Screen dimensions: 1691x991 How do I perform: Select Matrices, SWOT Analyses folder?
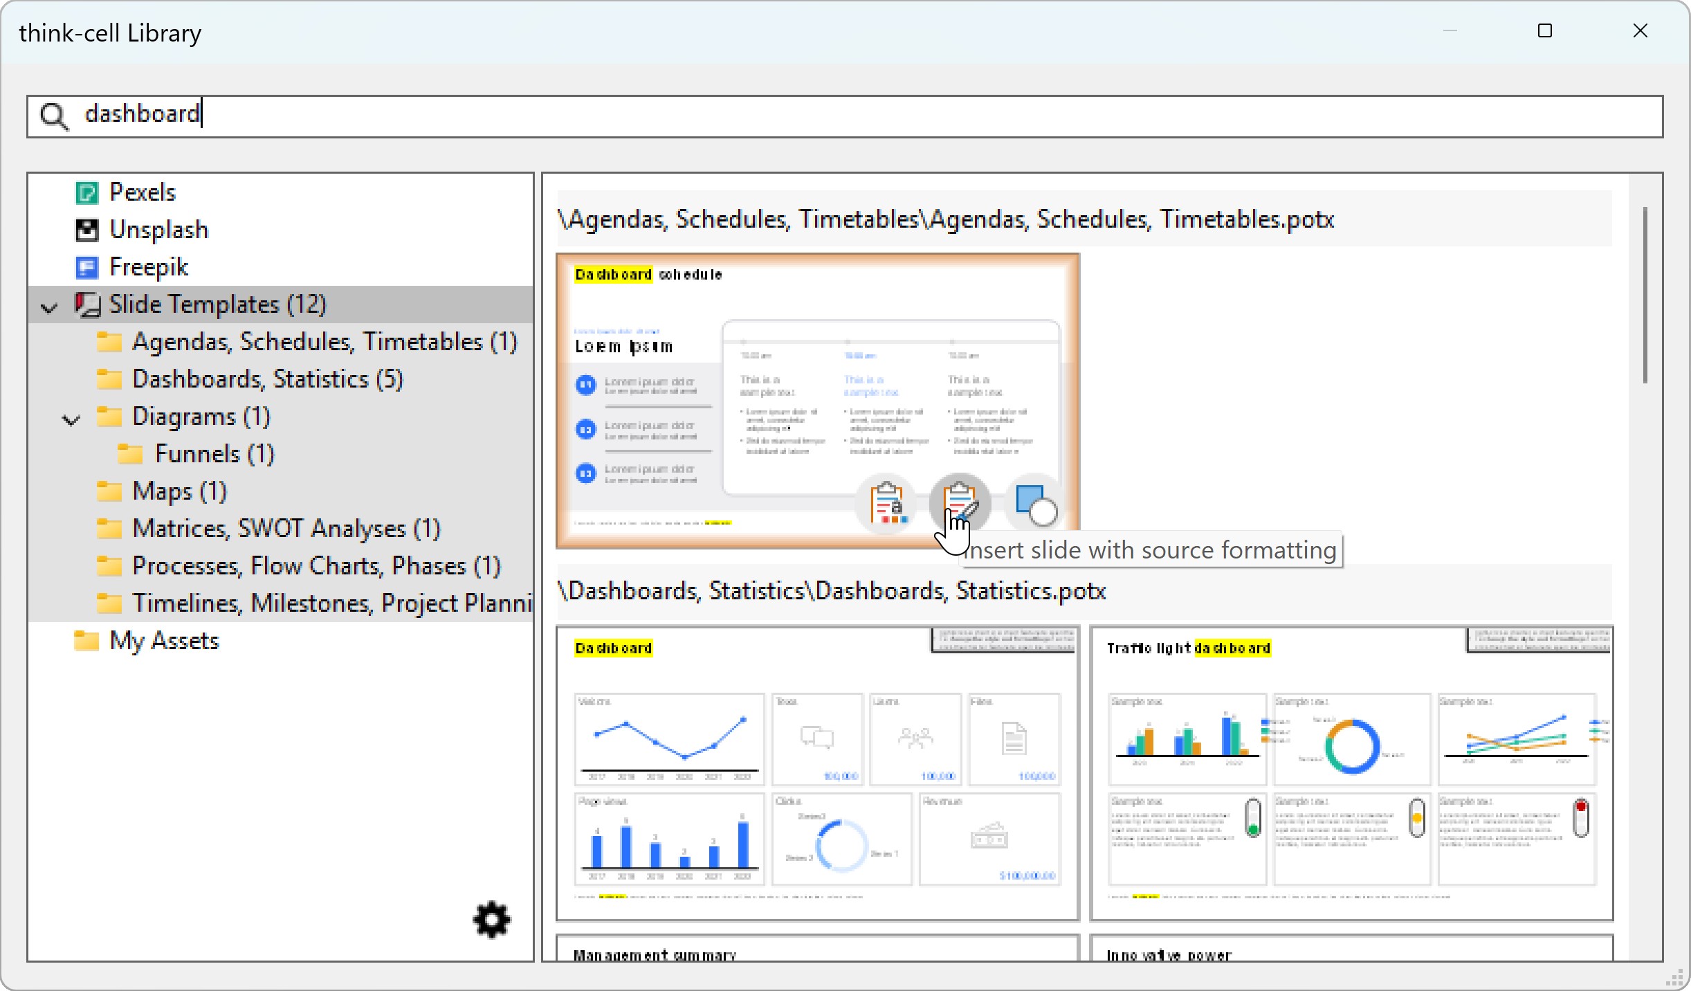click(x=286, y=529)
